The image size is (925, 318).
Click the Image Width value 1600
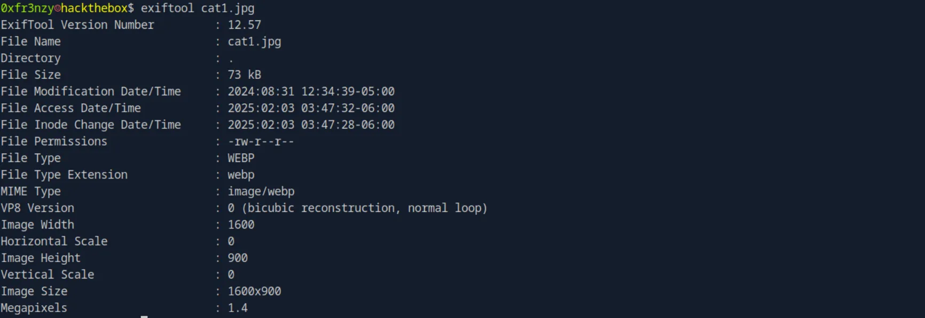point(241,225)
